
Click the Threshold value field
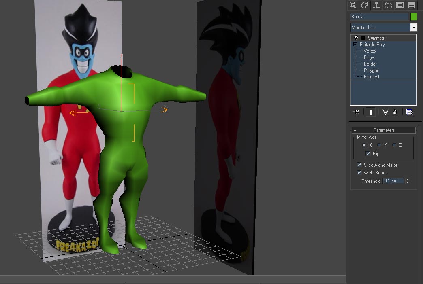[393, 181]
